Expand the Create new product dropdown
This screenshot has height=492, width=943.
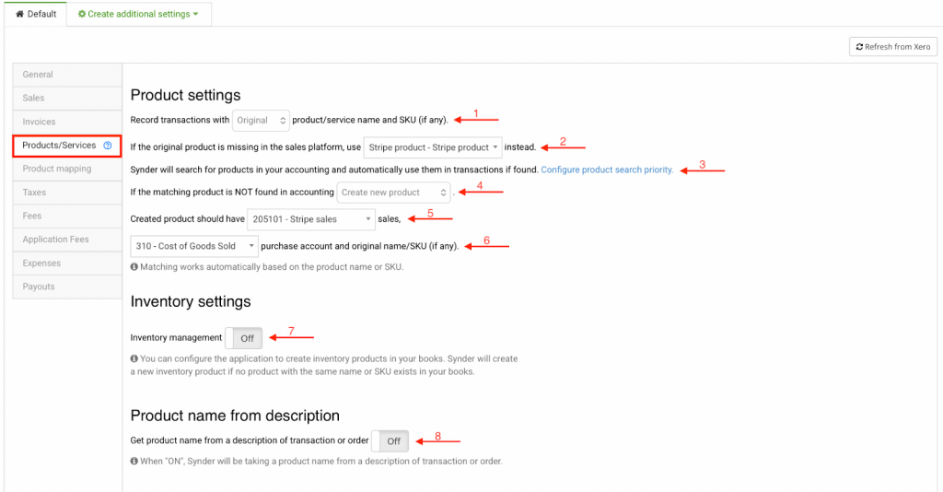(393, 193)
